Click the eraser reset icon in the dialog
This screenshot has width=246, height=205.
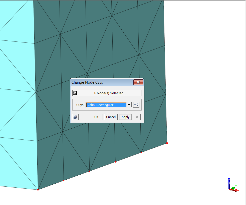[x=76, y=117]
